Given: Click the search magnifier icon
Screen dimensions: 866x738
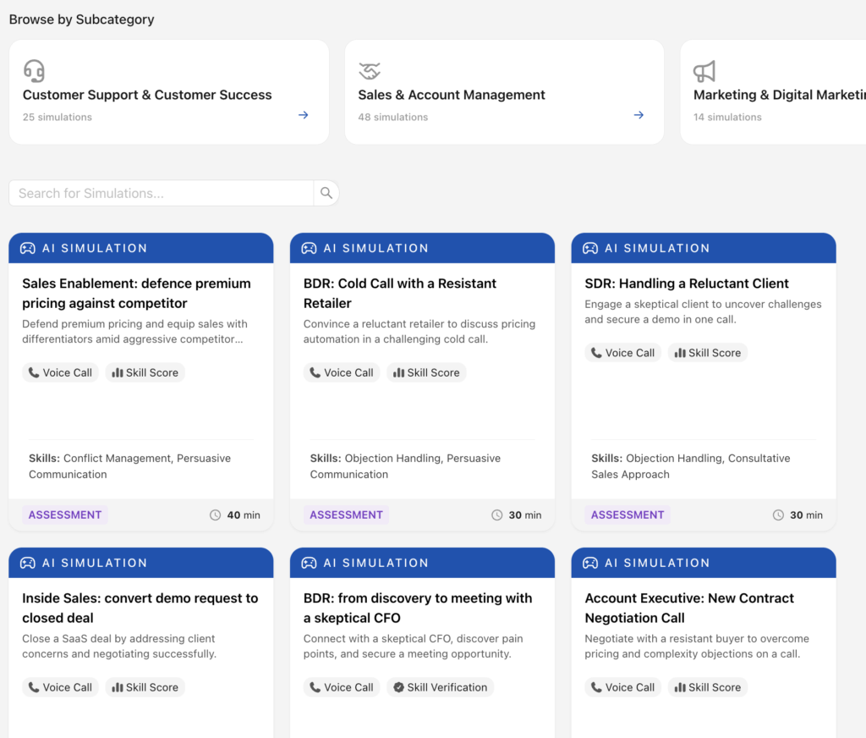Looking at the screenshot, I should (326, 193).
